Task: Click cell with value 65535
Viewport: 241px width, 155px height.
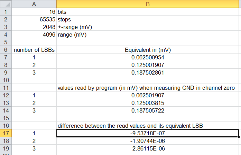Action: [34, 19]
